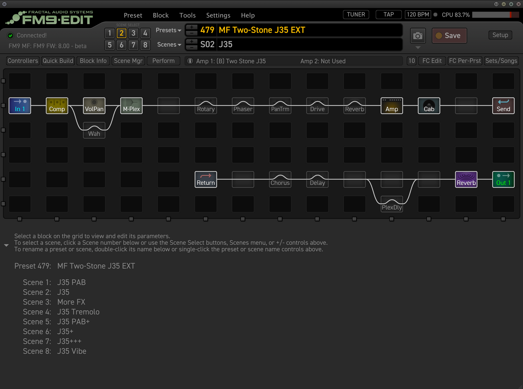Open the Preset menu

click(133, 15)
